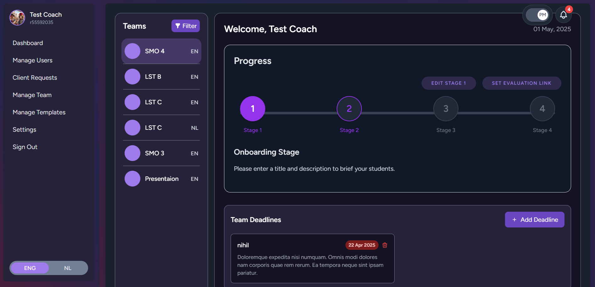Click the Test Coach profile avatar
The width and height of the screenshot is (595, 287).
point(17,18)
